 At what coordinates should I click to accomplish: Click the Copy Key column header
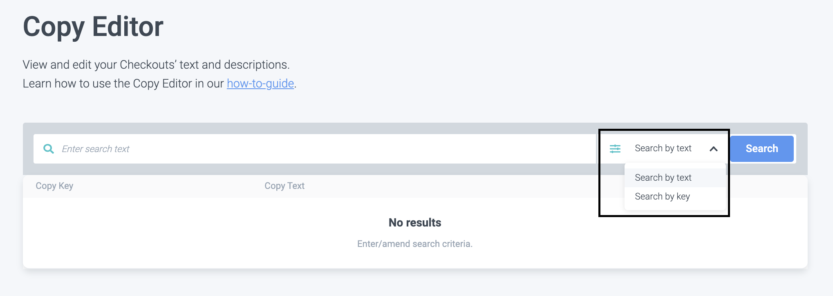(x=54, y=186)
